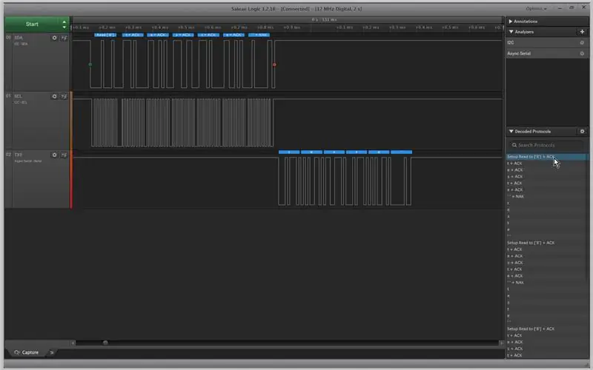The width and height of the screenshot is (593, 370).
Task: Add a new analyzer with plus icon
Action: point(582,32)
